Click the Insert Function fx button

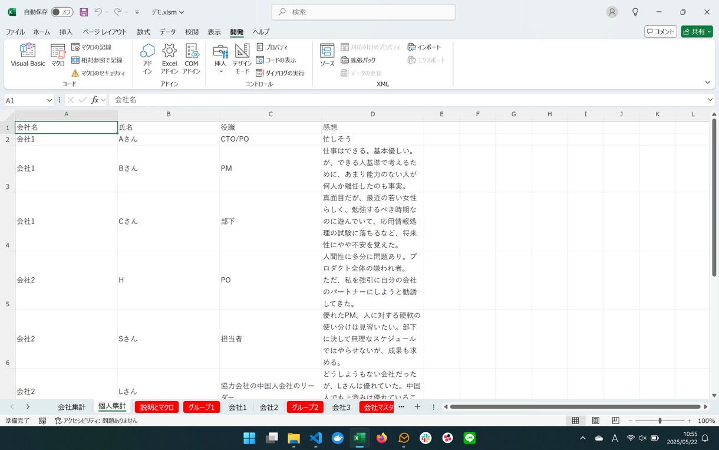tap(94, 100)
